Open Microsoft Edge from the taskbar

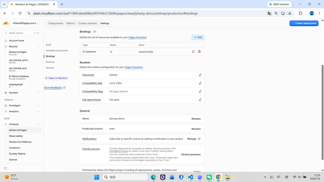(153, 177)
